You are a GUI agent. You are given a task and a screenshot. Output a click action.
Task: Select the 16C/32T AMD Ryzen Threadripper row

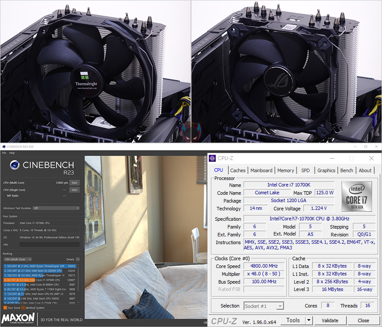[x=40, y=275]
